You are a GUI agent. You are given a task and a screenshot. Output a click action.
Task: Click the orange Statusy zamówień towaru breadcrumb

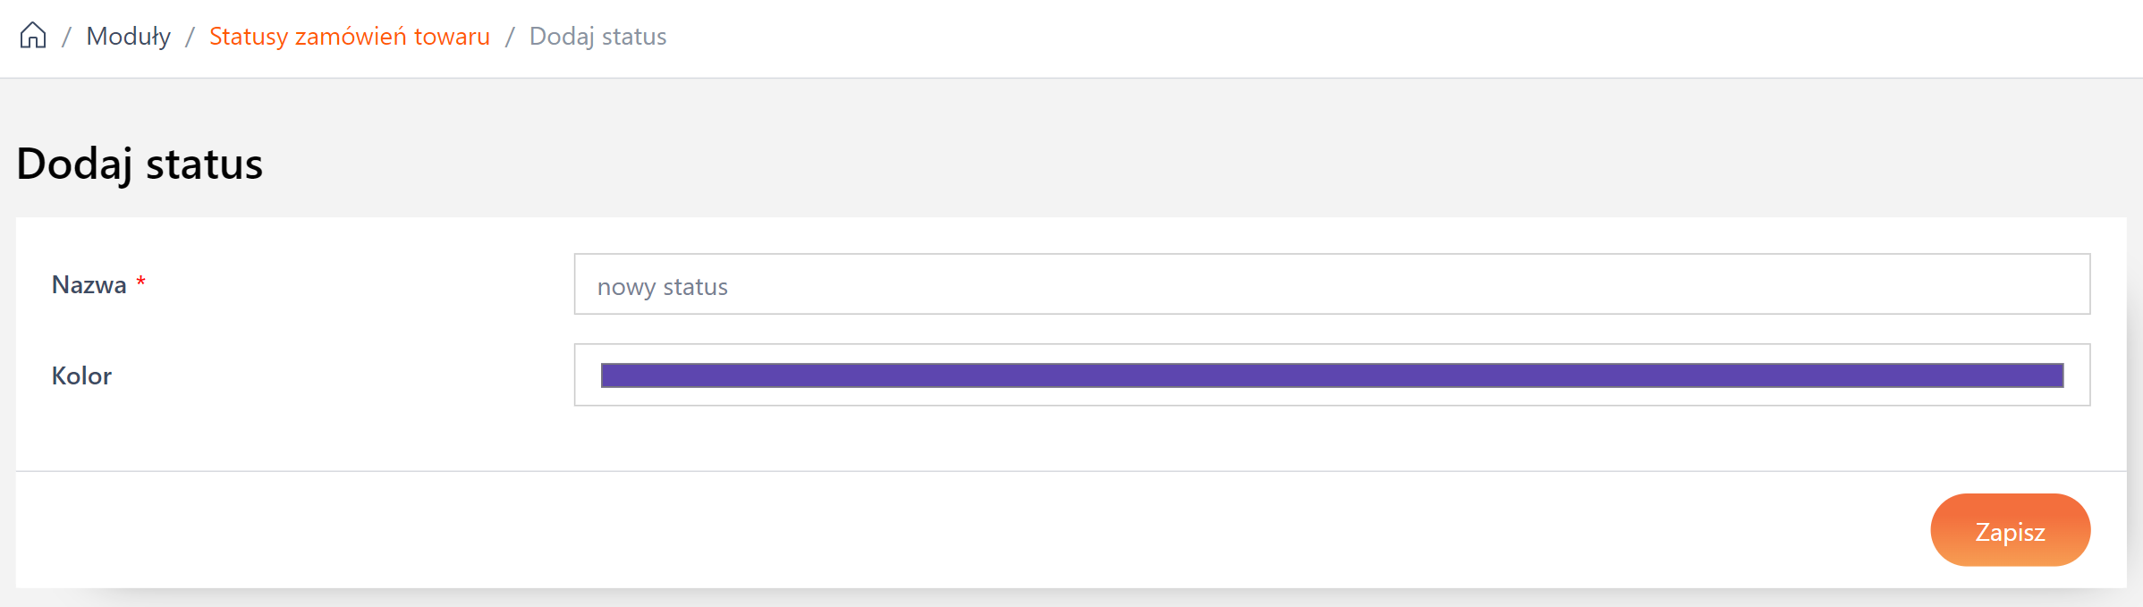pos(348,37)
